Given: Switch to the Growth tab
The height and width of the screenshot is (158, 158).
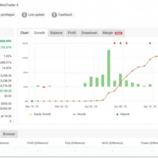Looking at the screenshot, I should pyautogui.click(x=39, y=33).
